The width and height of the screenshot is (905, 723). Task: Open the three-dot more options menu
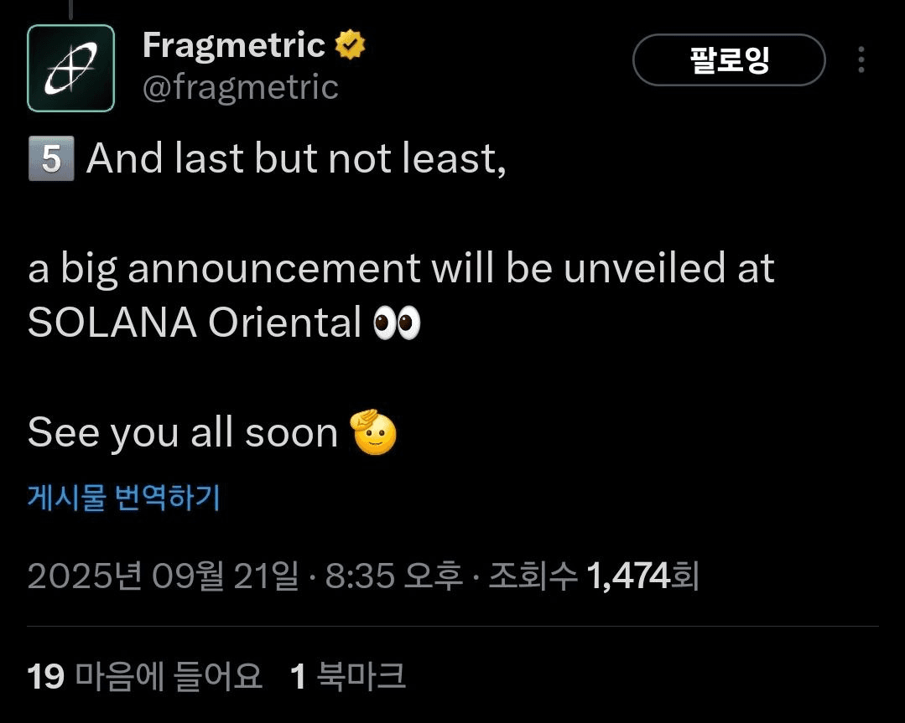861,60
